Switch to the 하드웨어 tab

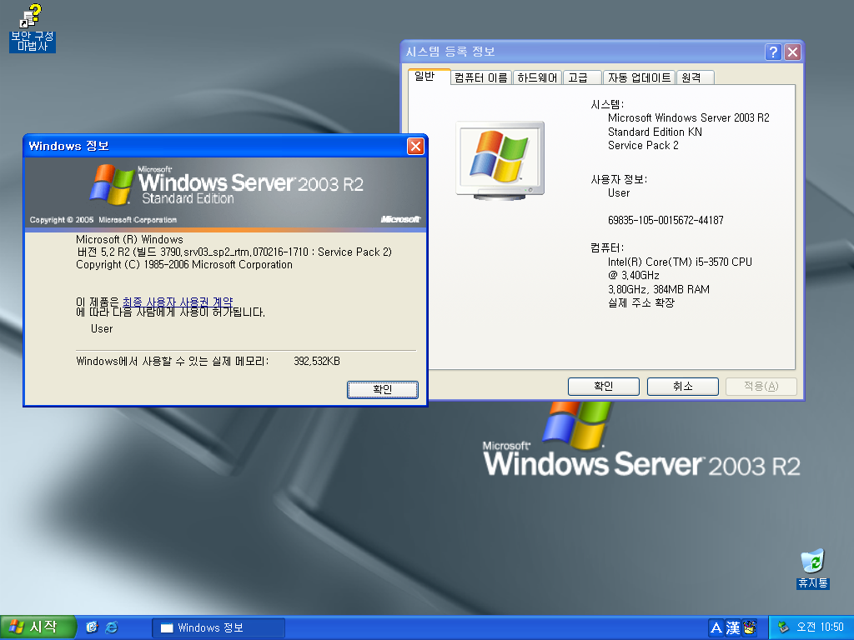click(x=537, y=77)
